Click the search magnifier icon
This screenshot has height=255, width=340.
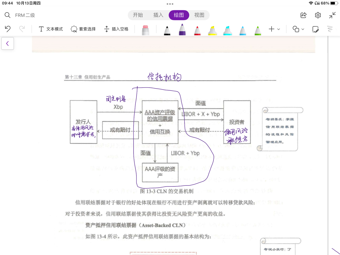(8, 15)
